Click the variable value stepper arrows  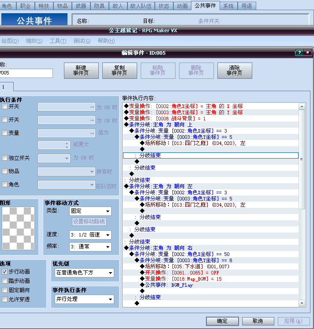point(67,145)
